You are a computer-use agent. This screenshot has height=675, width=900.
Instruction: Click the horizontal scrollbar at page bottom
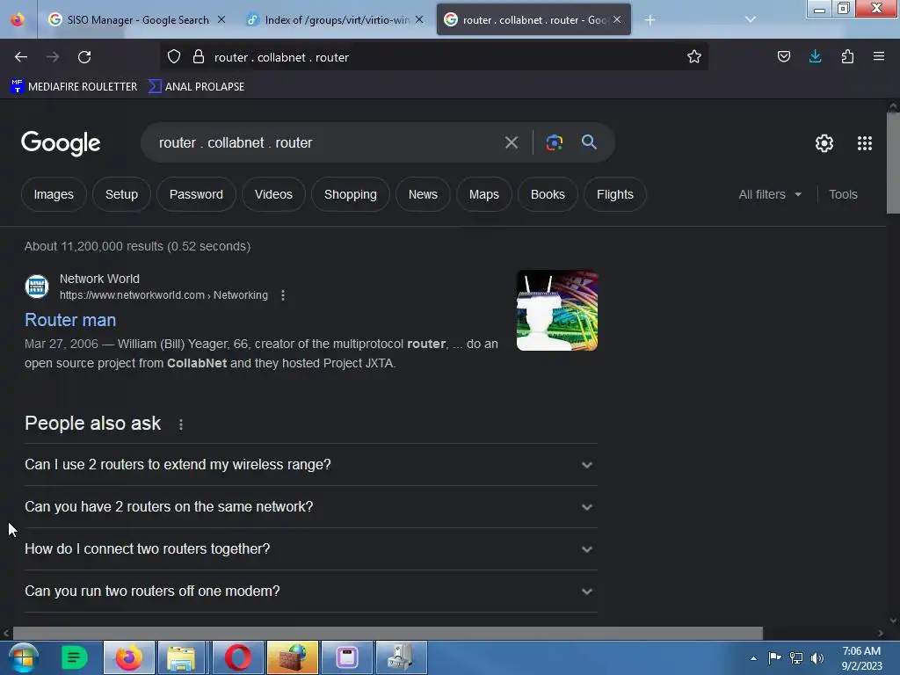click(388, 633)
